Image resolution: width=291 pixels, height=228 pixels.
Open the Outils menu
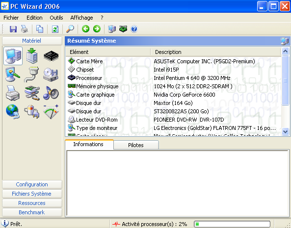56,18
